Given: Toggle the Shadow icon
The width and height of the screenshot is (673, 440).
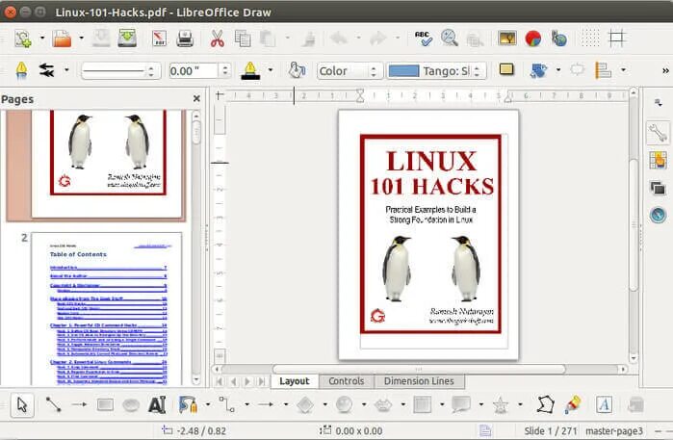Looking at the screenshot, I should pos(506,69).
